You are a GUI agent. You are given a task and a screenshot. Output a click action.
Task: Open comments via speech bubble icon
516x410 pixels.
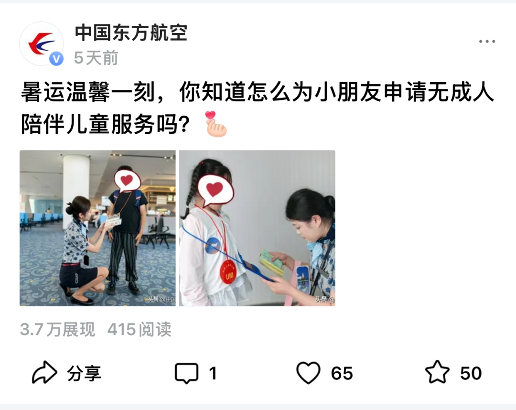click(187, 373)
